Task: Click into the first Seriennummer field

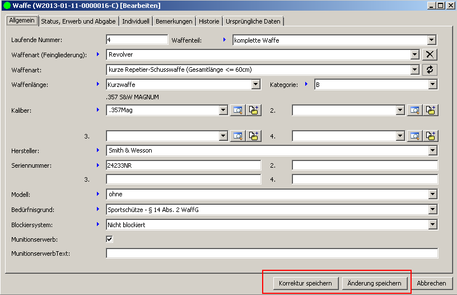Action: [183, 165]
